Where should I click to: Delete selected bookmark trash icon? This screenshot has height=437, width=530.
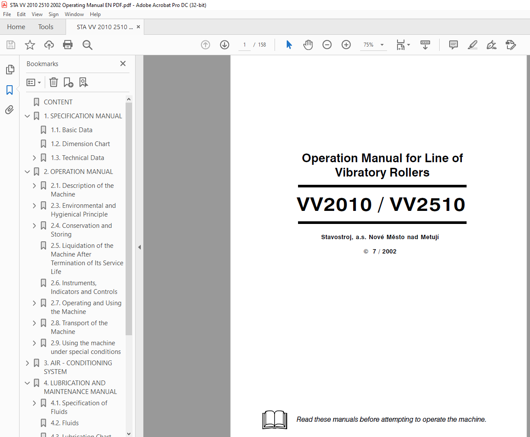tap(53, 82)
